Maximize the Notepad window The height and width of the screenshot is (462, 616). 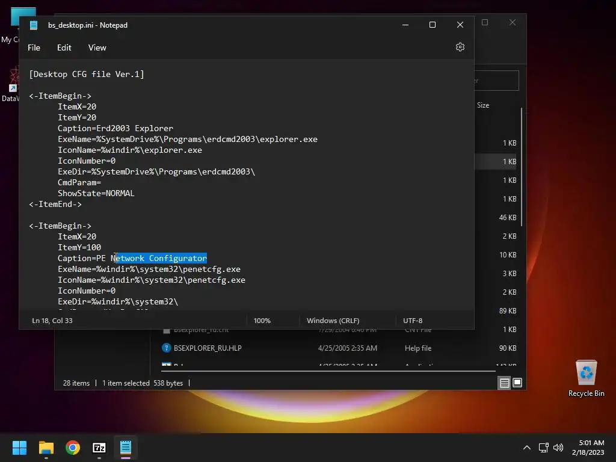tap(432, 25)
